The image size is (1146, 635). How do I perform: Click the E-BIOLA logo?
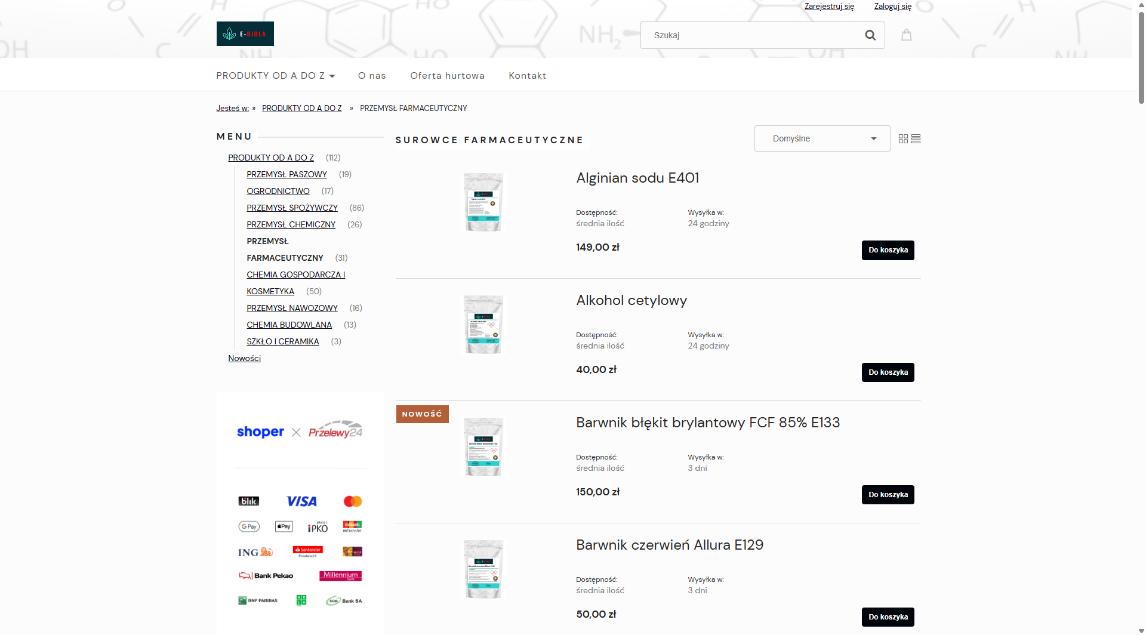(245, 34)
